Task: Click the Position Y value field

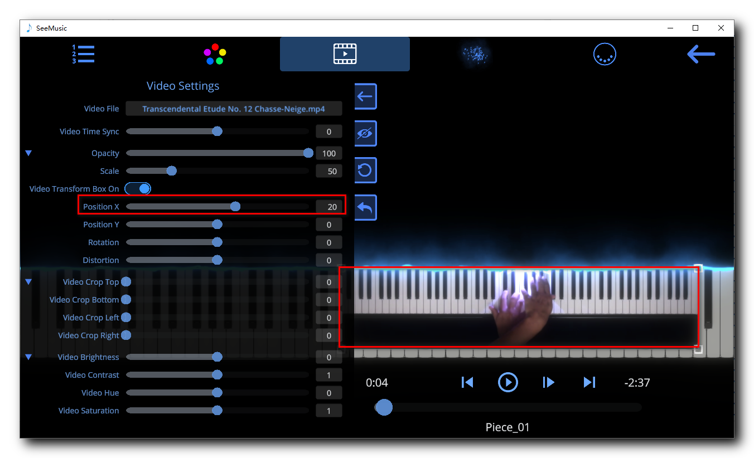Action: click(329, 225)
